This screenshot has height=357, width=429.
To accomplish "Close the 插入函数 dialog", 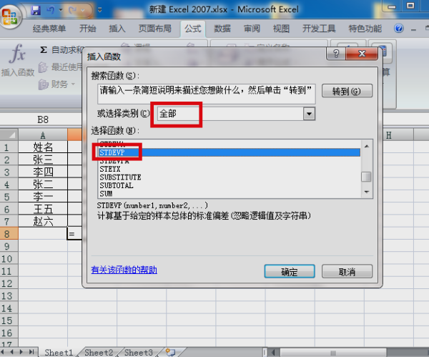I will click(362, 54).
